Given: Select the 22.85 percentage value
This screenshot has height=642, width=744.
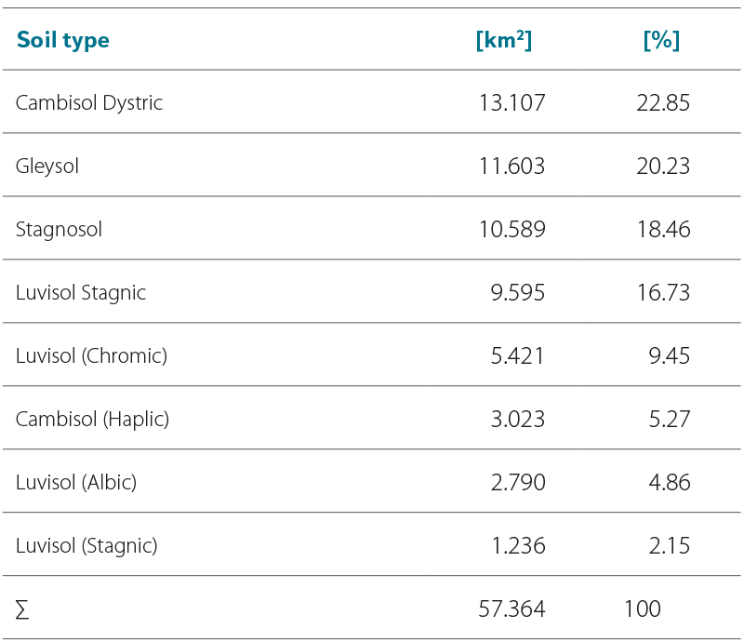Looking at the screenshot, I should 663,102.
